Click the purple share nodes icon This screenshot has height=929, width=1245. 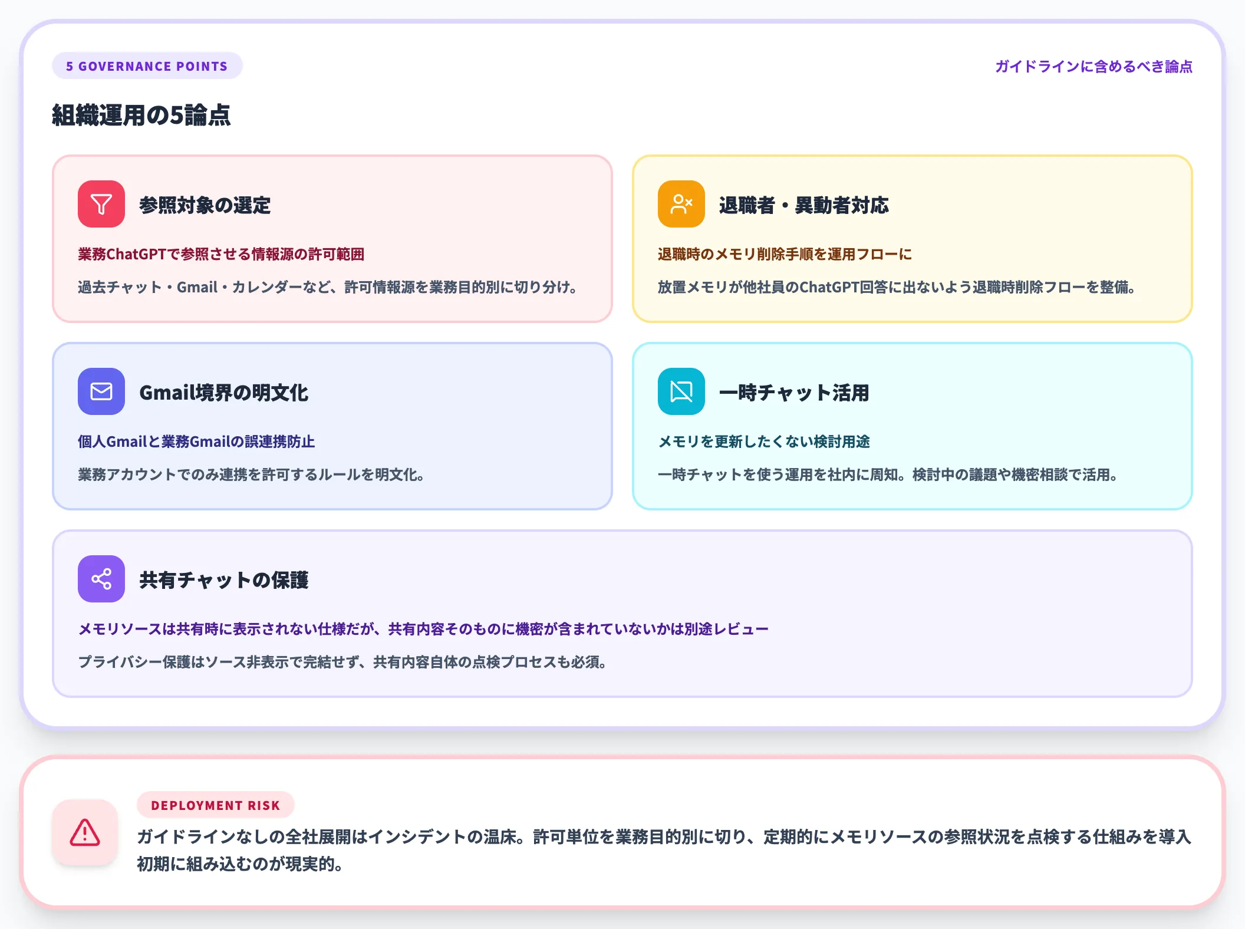point(101,579)
